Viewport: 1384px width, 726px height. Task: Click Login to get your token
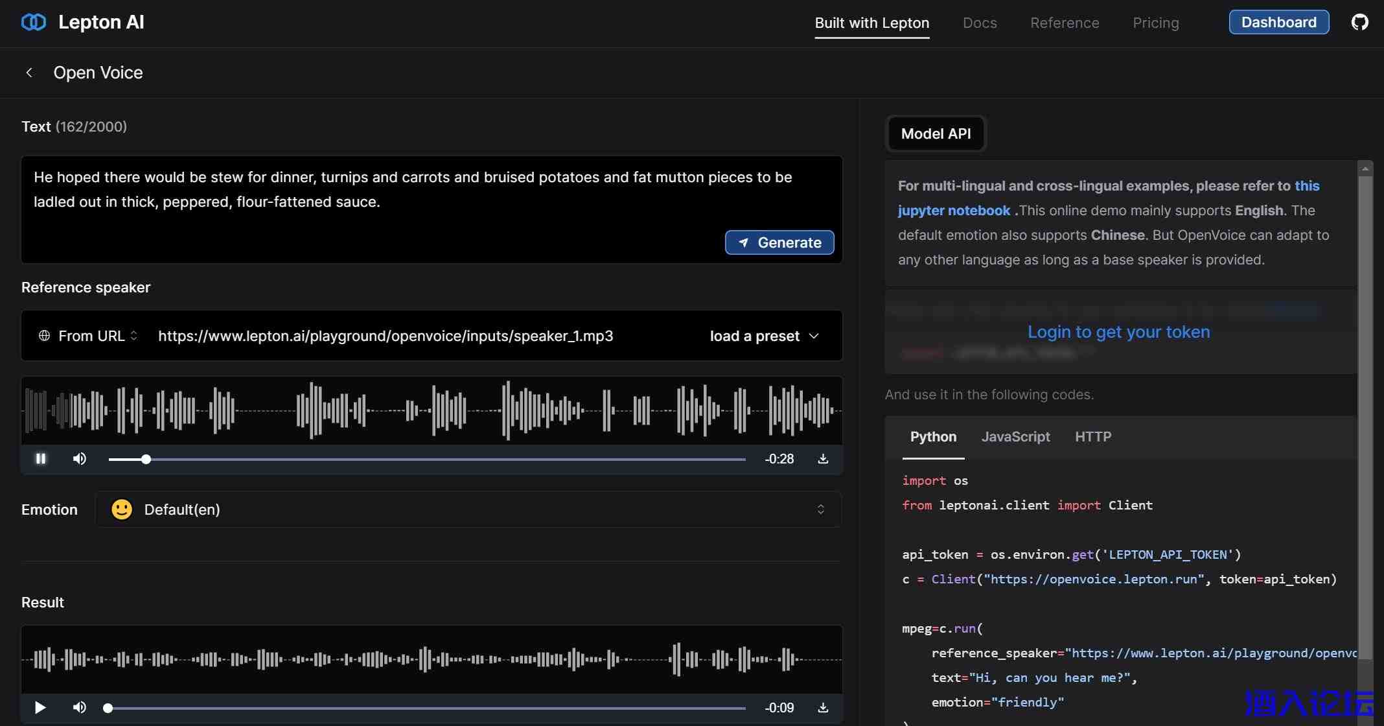1118,332
